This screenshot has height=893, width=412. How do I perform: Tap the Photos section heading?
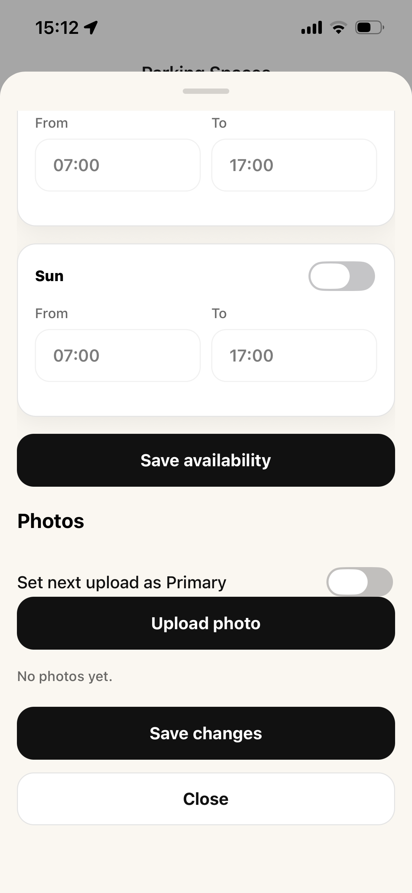click(51, 521)
